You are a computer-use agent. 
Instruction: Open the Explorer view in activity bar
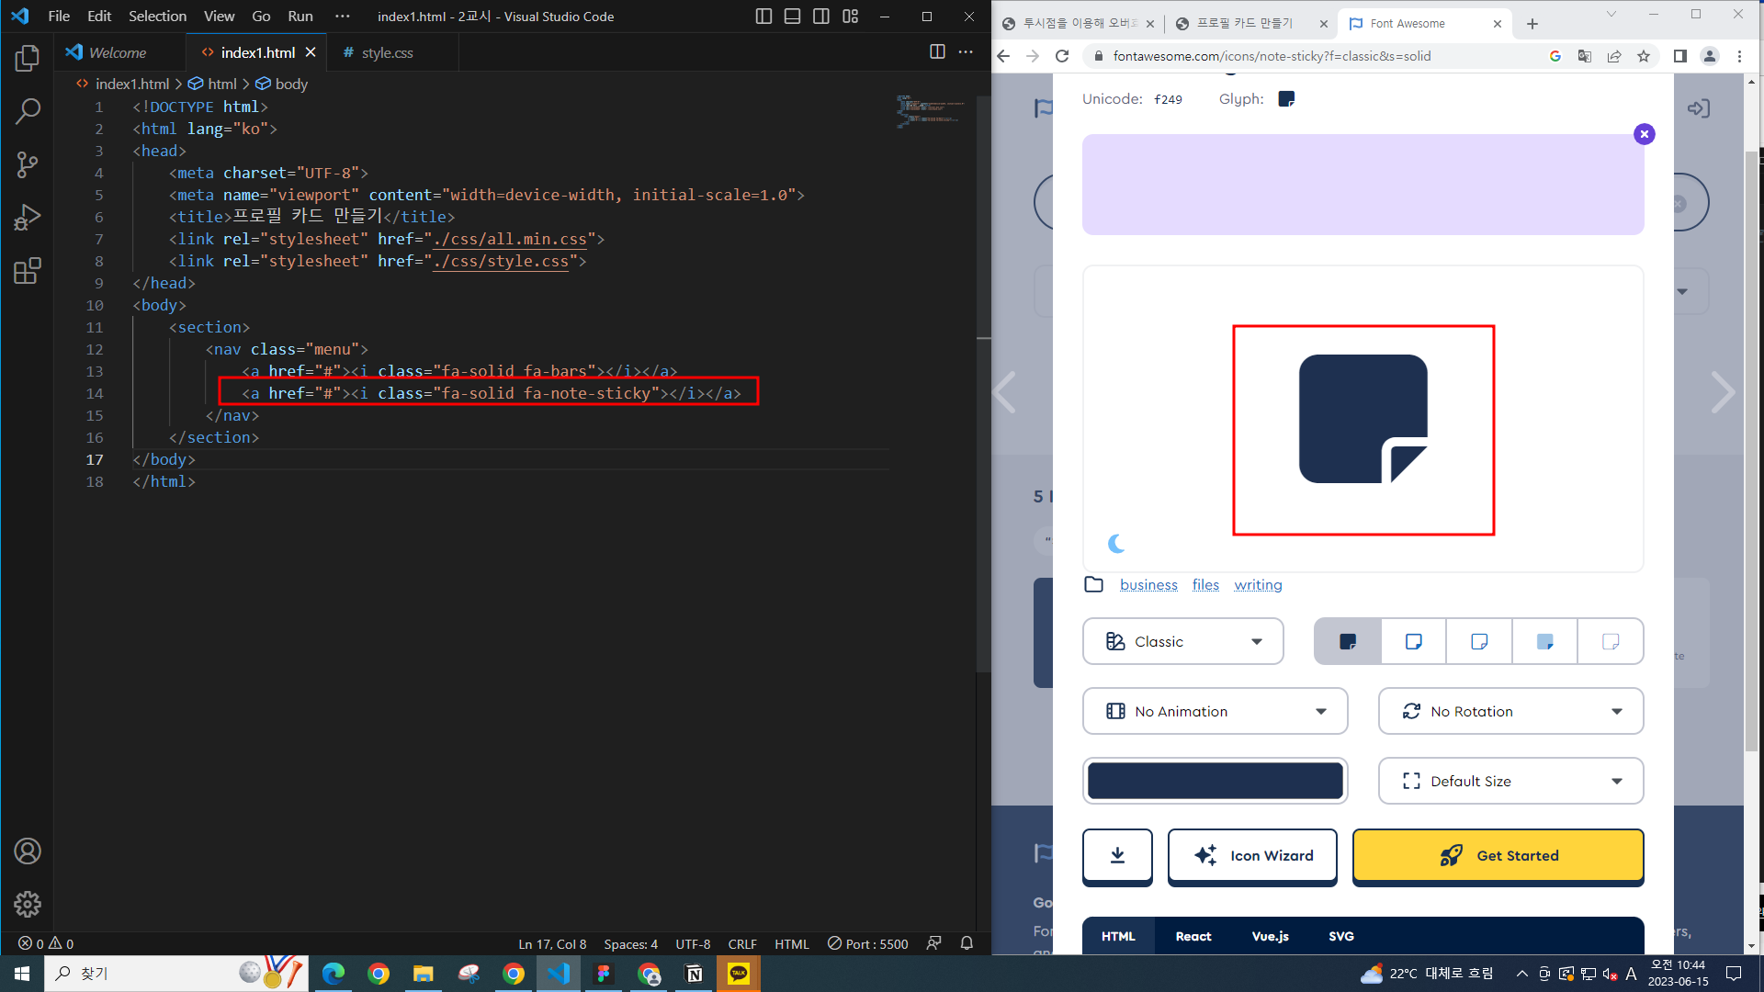point(28,59)
